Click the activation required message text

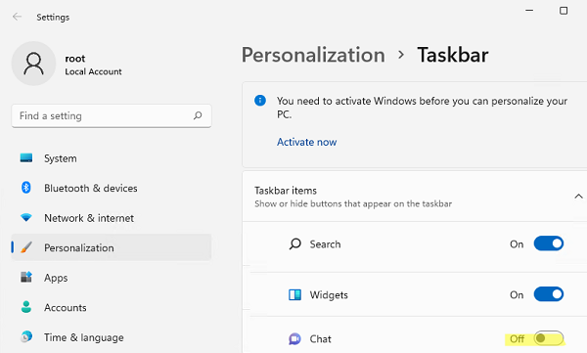(422, 108)
